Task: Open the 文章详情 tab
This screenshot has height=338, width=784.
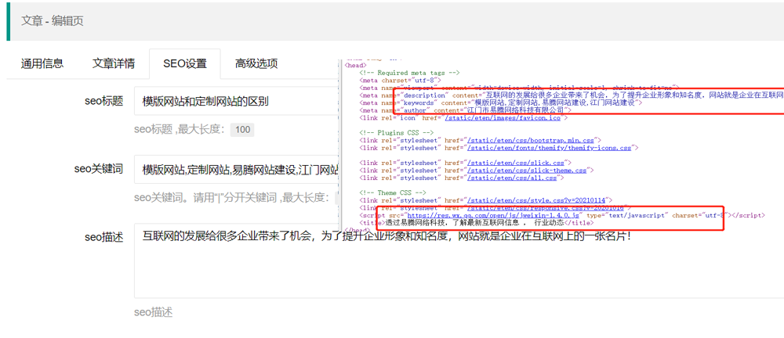Action: point(114,63)
